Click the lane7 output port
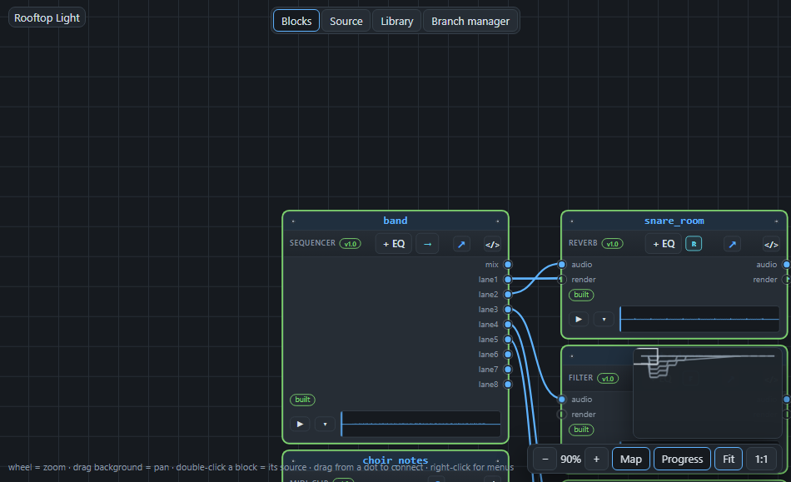 tap(508, 369)
